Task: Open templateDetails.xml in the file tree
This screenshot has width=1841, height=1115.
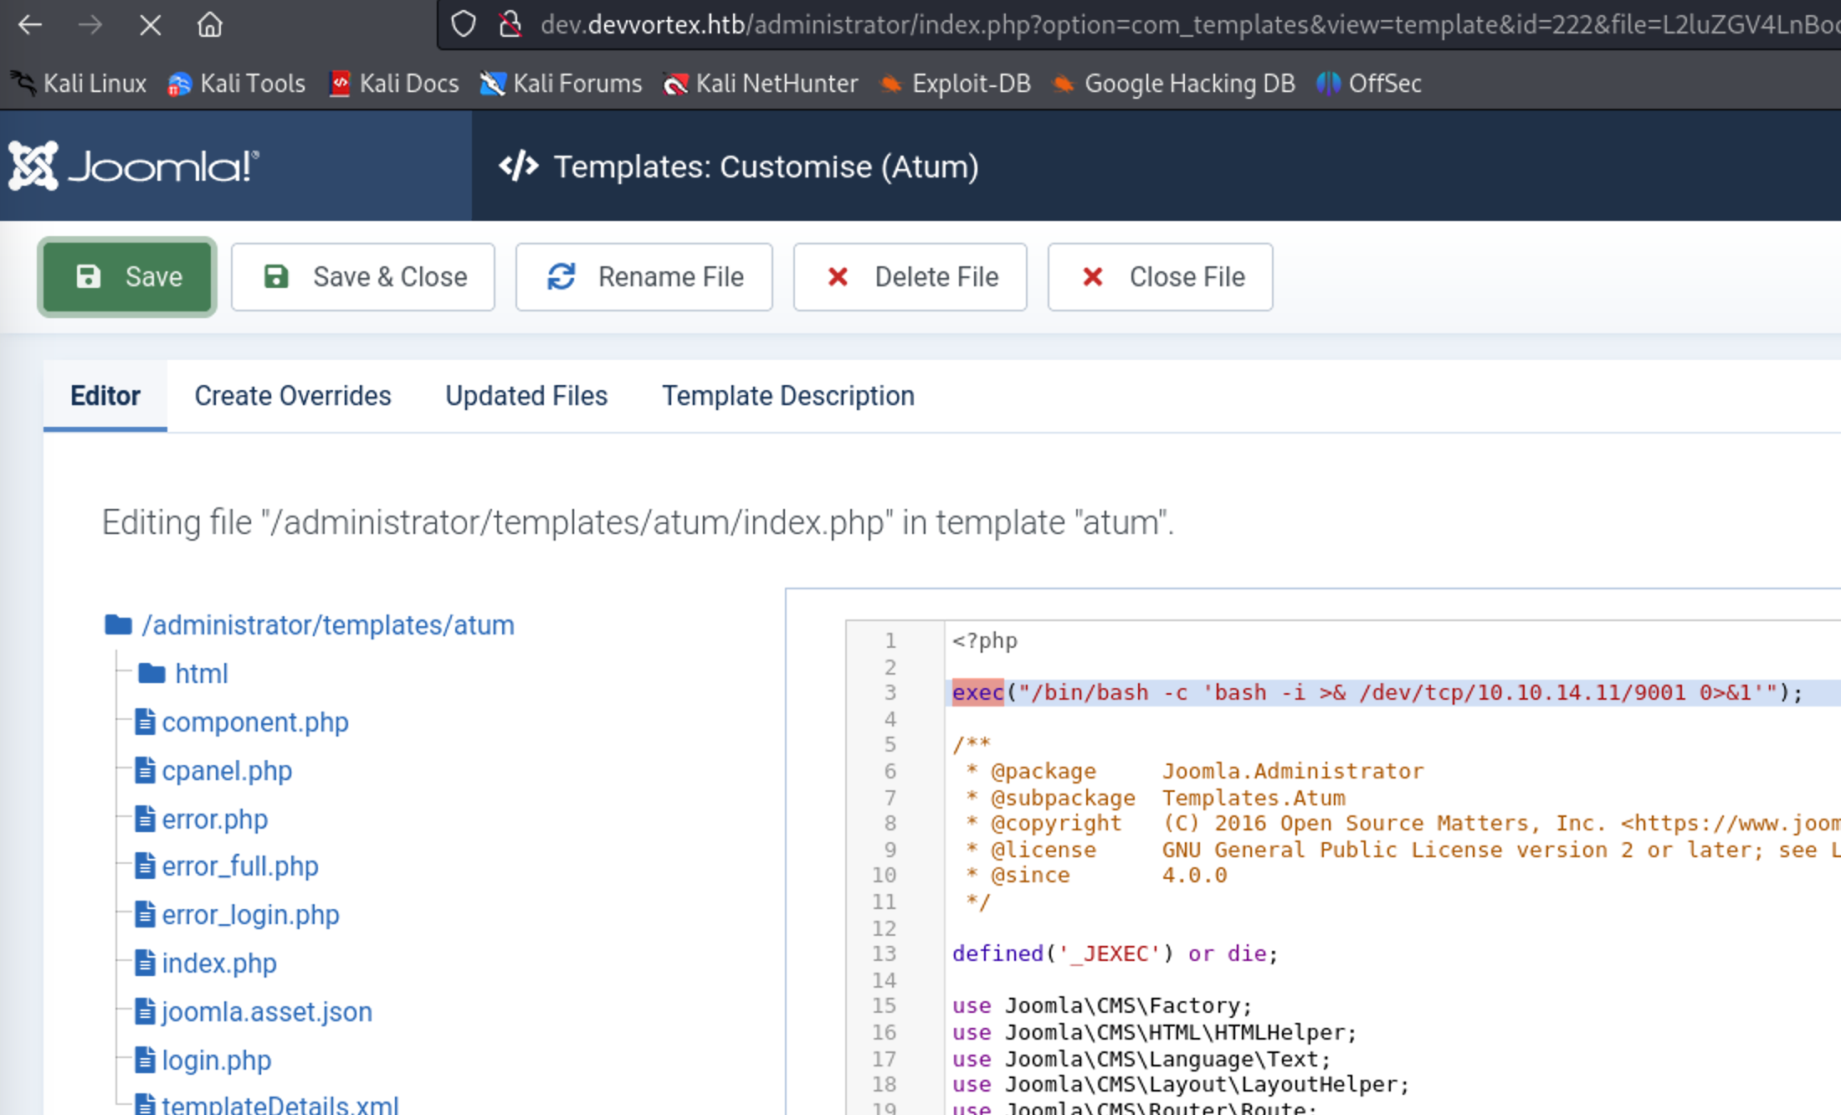Action: coord(280,1105)
